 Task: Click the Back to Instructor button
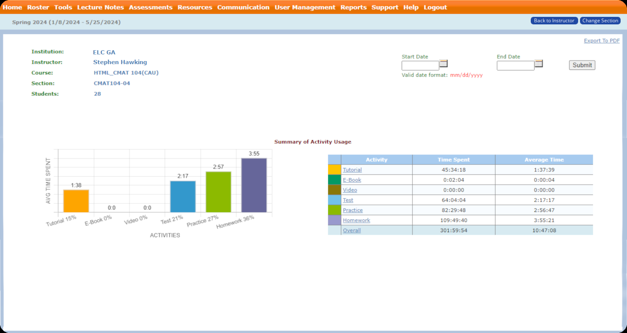click(554, 21)
